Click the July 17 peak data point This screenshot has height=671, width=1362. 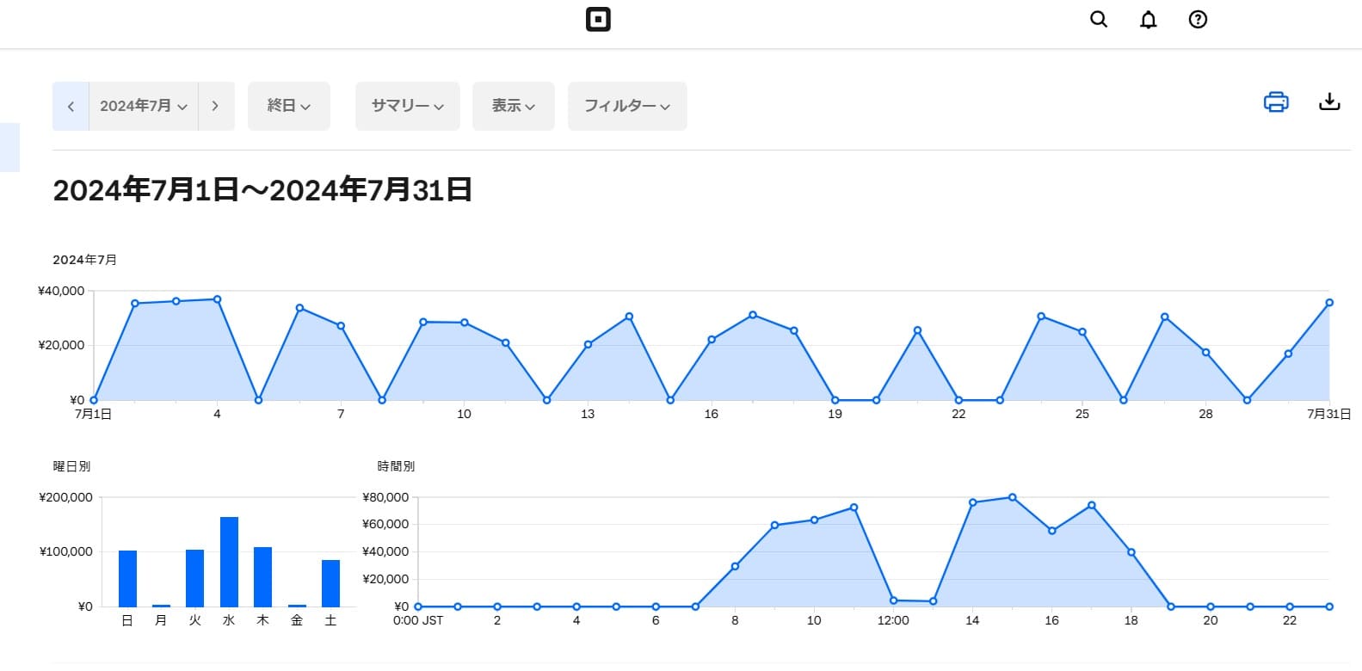(753, 315)
